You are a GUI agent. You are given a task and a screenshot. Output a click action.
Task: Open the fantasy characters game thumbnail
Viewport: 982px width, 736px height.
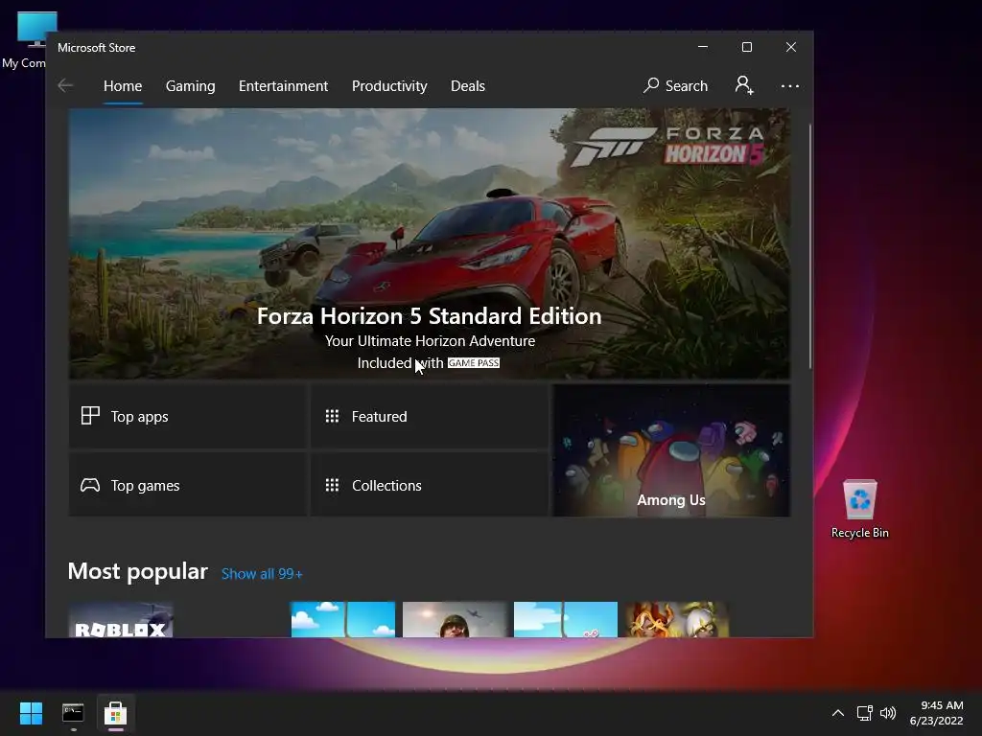[677, 620]
